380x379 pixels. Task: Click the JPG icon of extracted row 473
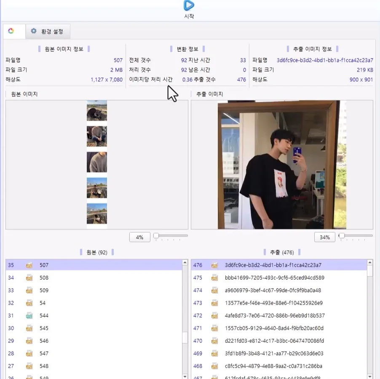[x=214, y=303]
